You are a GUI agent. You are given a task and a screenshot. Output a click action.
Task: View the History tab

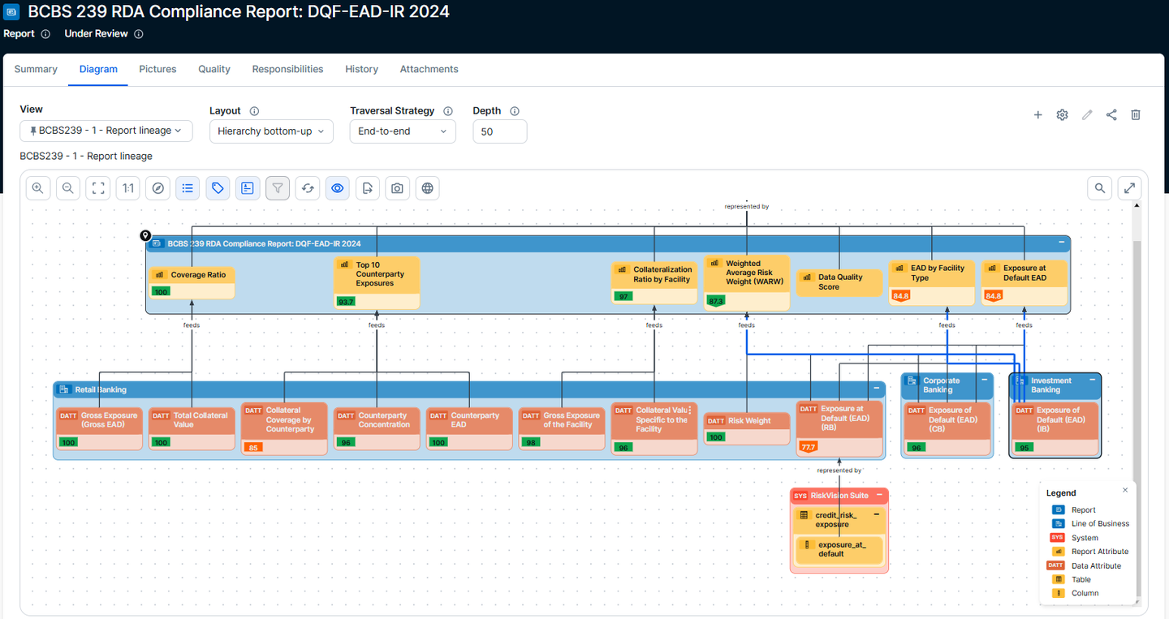click(x=361, y=69)
